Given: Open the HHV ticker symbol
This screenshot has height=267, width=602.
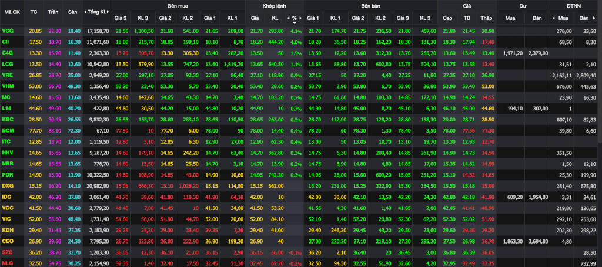Looking at the screenshot, I should click(8, 153).
